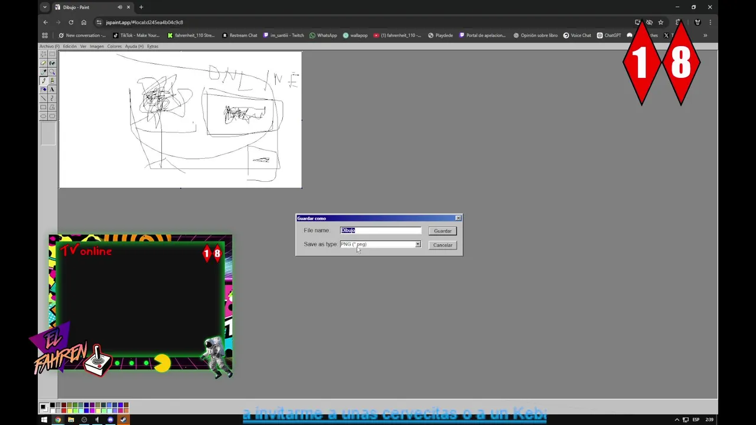
Task: Open the bookmarks apps grid
Action: (45, 35)
